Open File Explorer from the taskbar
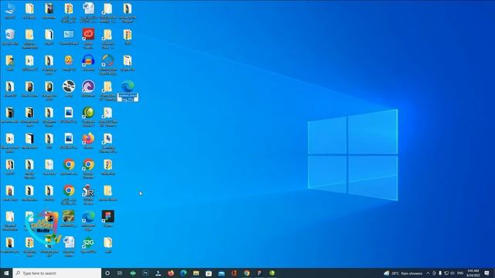495x278 pixels. coord(196,273)
